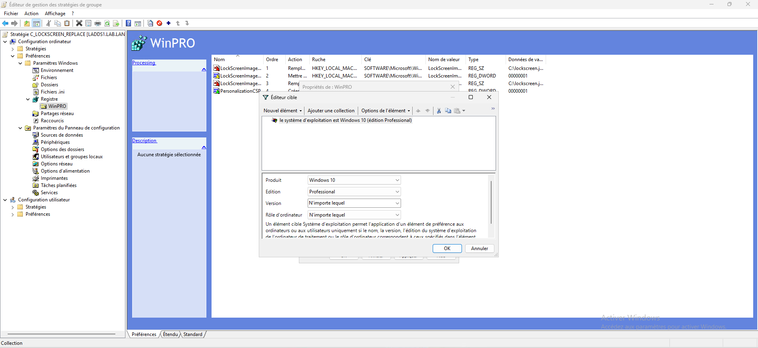This screenshot has height=348, width=758.
Task: Click OK in the Éditeur cible dialog
Action: click(x=447, y=249)
